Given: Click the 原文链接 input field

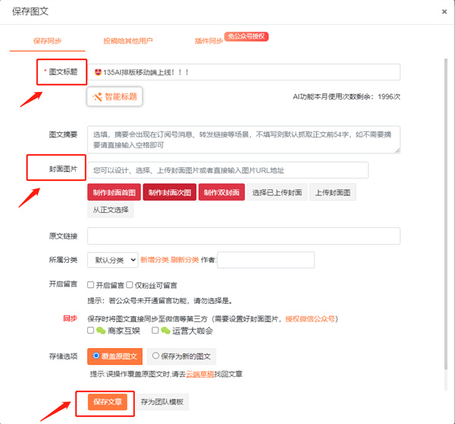Looking at the screenshot, I should [x=243, y=236].
